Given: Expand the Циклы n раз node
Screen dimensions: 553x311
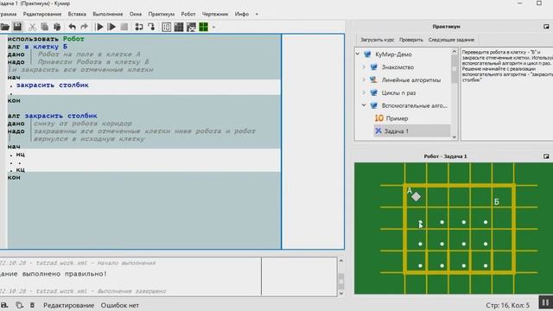Looking at the screenshot, I should coord(364,92).
